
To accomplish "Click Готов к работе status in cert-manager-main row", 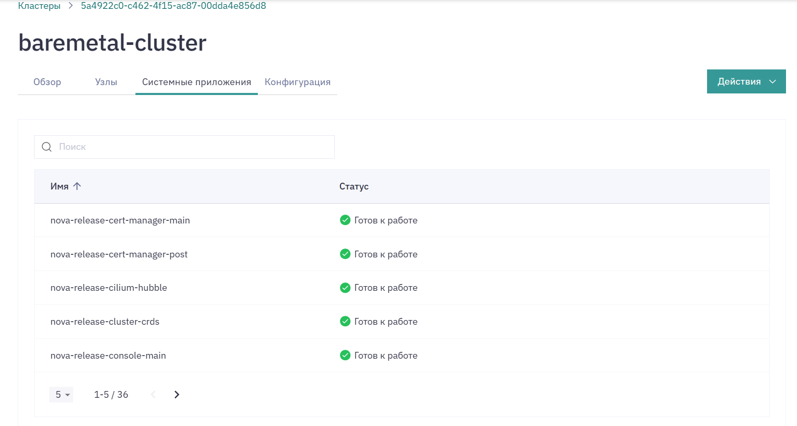I will click(386, 220).
